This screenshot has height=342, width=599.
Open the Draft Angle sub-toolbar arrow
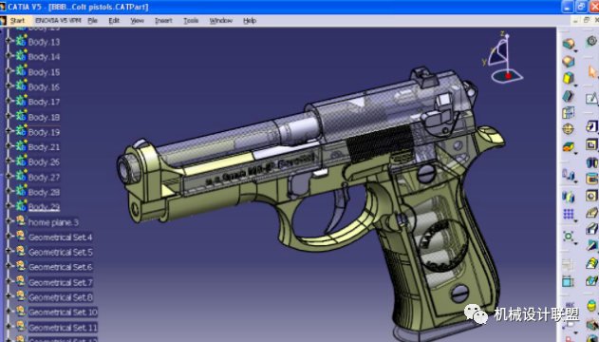576,85
